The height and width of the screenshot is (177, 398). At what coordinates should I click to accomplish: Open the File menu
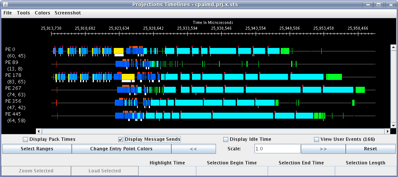(7, 13)
